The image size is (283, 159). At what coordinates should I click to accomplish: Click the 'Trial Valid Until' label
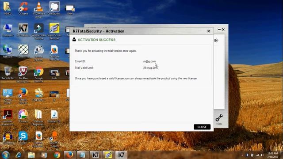tap(84, 68)
